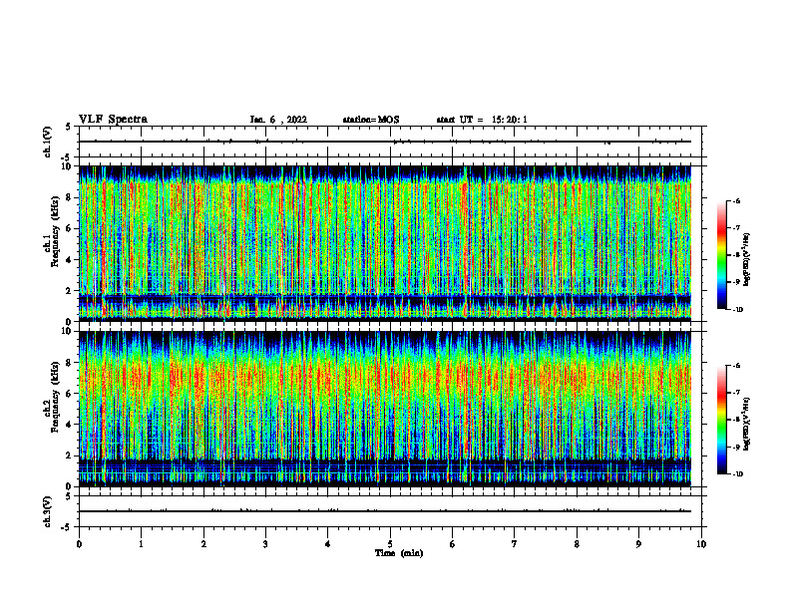
Task: Click the "VLF Spectra" title text
Action: point(113,120)
